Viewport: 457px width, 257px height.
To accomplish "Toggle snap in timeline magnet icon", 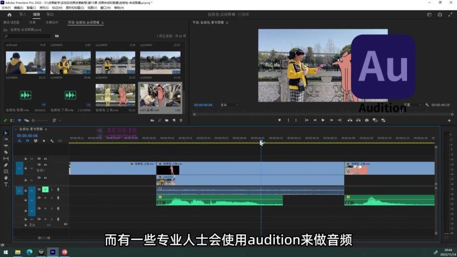I will tap(27, 141).
